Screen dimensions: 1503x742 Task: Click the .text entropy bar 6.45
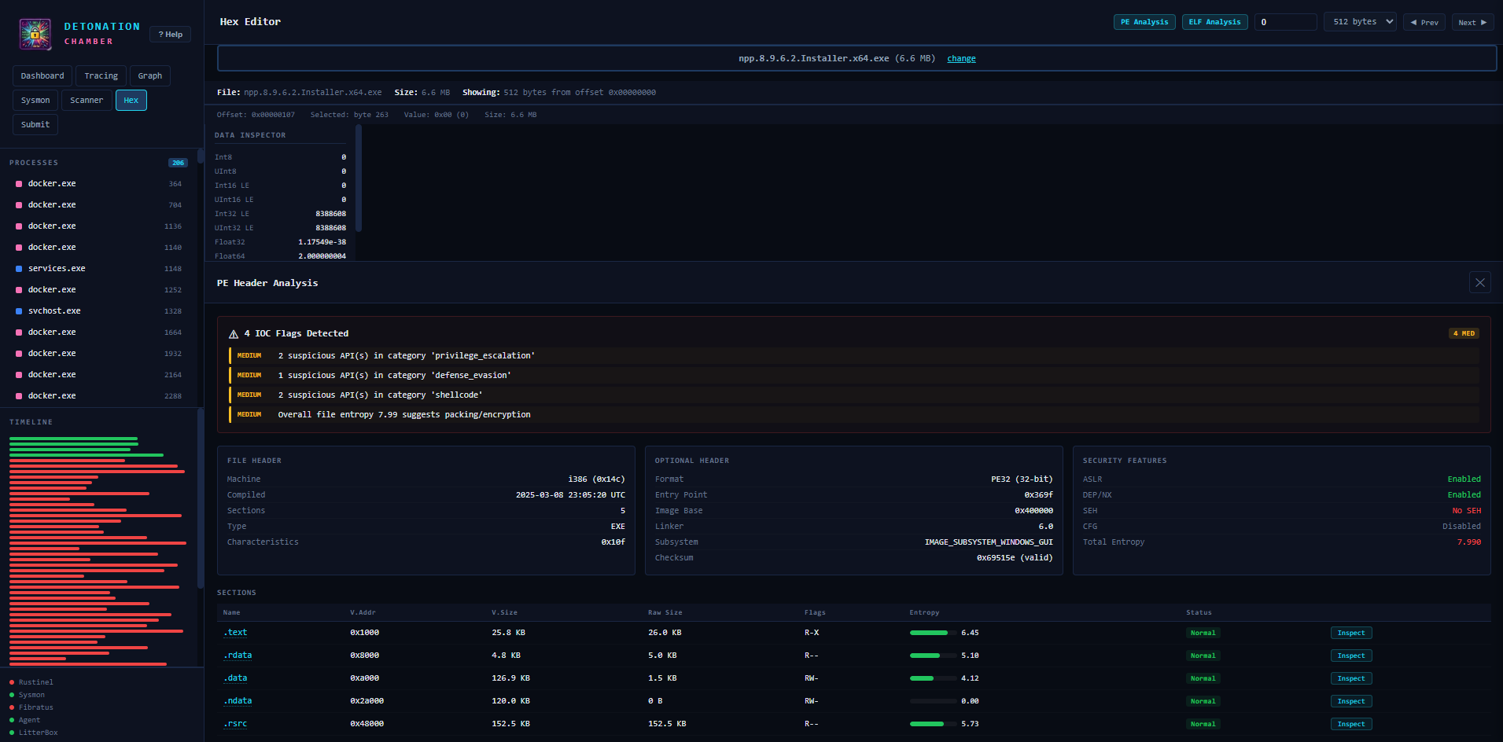coord(933,633)
